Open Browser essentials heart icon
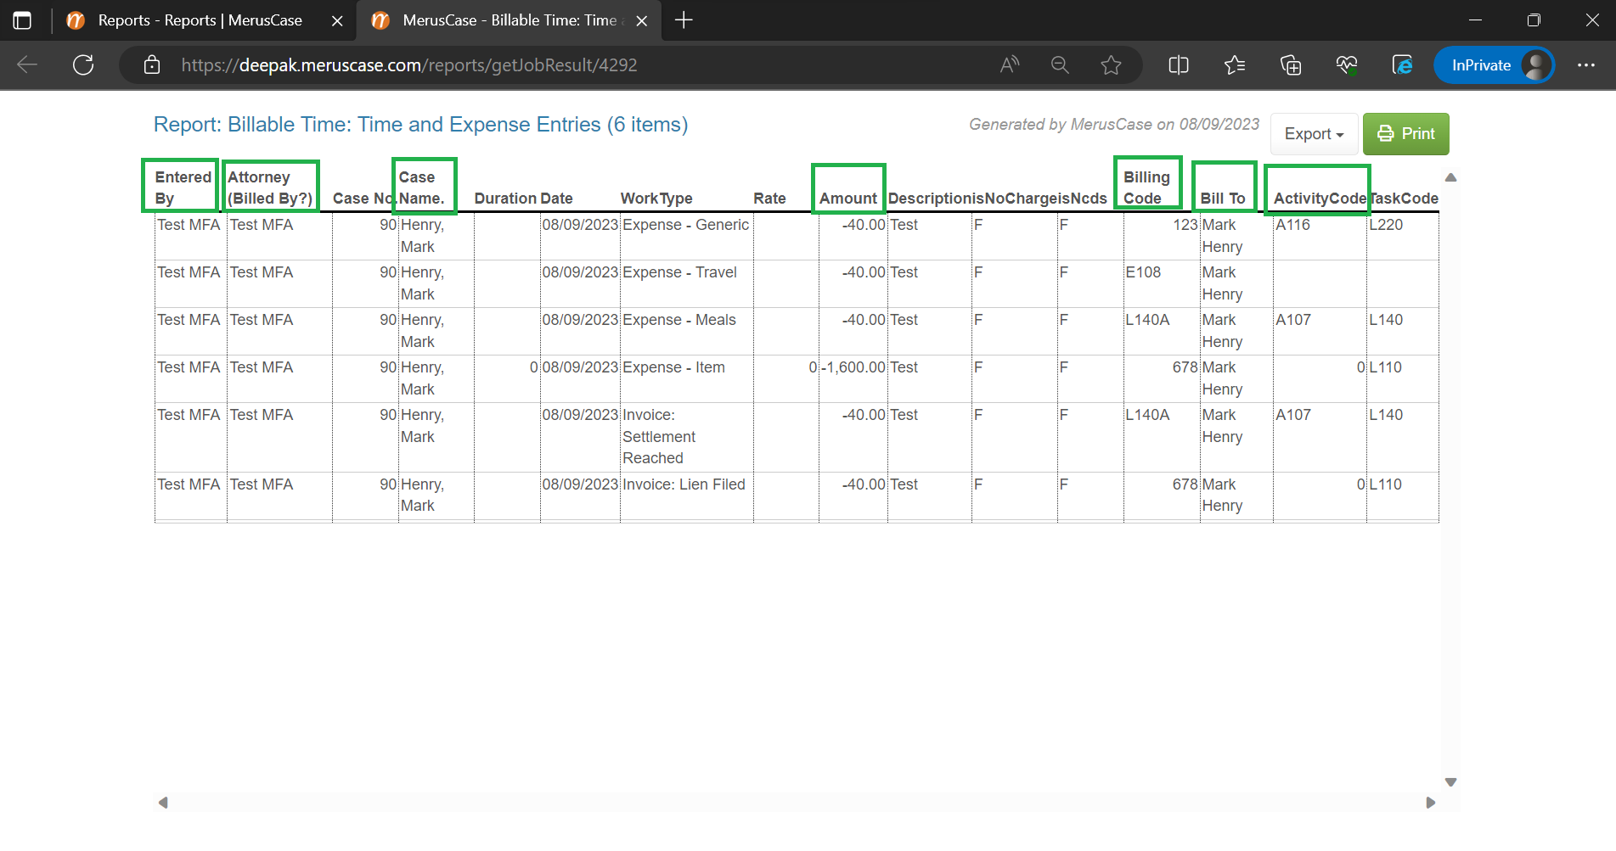Image resolution: width=1616 pixels, height=851 pixels. click(1347, 65)
